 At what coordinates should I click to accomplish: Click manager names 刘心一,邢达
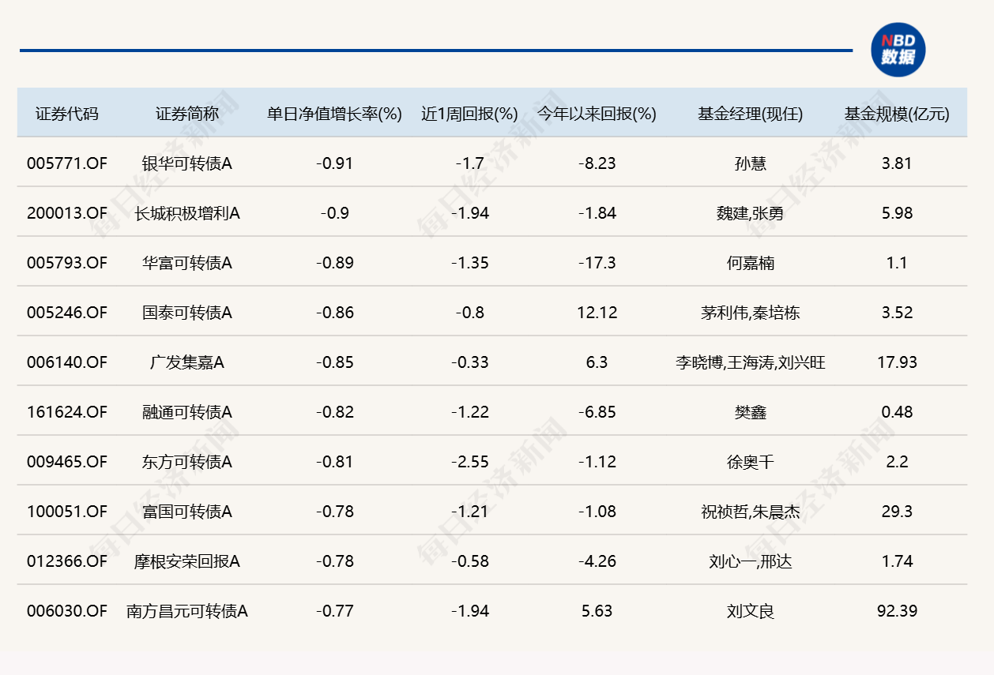tap(750, 561)
